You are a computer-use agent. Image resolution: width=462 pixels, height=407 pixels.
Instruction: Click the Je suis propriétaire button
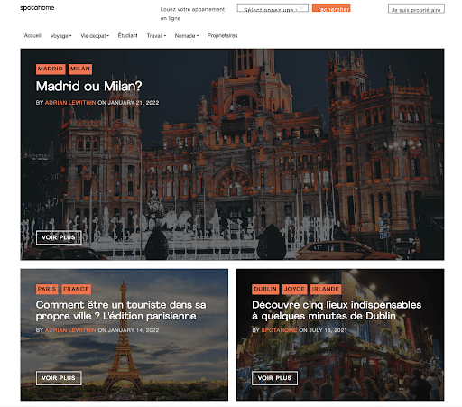pos(416,8)
